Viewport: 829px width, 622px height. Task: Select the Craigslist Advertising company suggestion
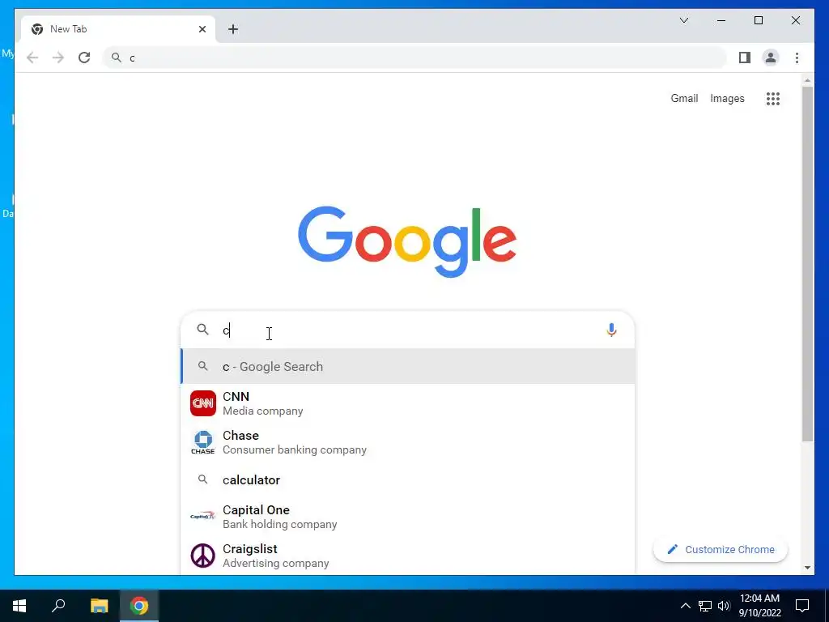click(x=408, y=556)
